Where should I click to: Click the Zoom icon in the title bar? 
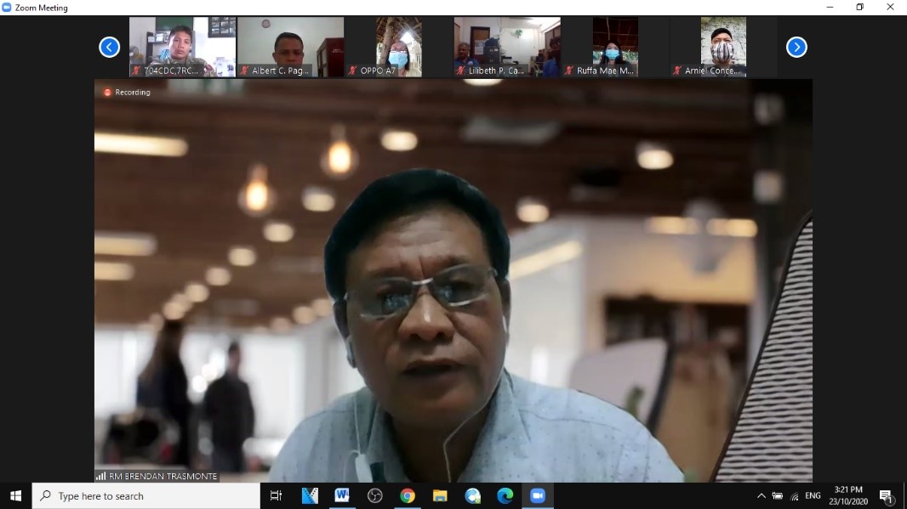pos(6,8)
